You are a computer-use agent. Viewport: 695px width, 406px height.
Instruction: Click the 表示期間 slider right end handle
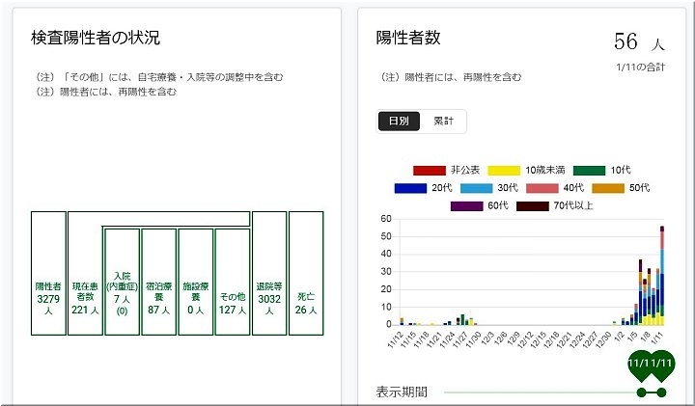tap(662, 392)
